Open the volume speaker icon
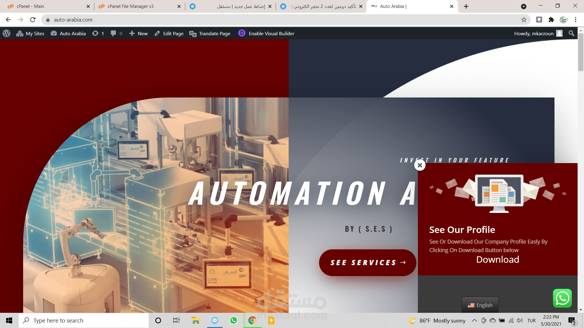584x328 pixels. [520, 320]
